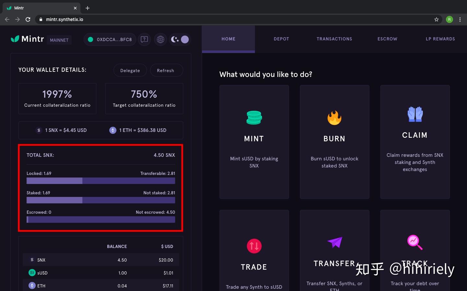Click the Escrowed/Not escrowed progress bar
Viewport: 467px width, 291px height.
point(101,220)
